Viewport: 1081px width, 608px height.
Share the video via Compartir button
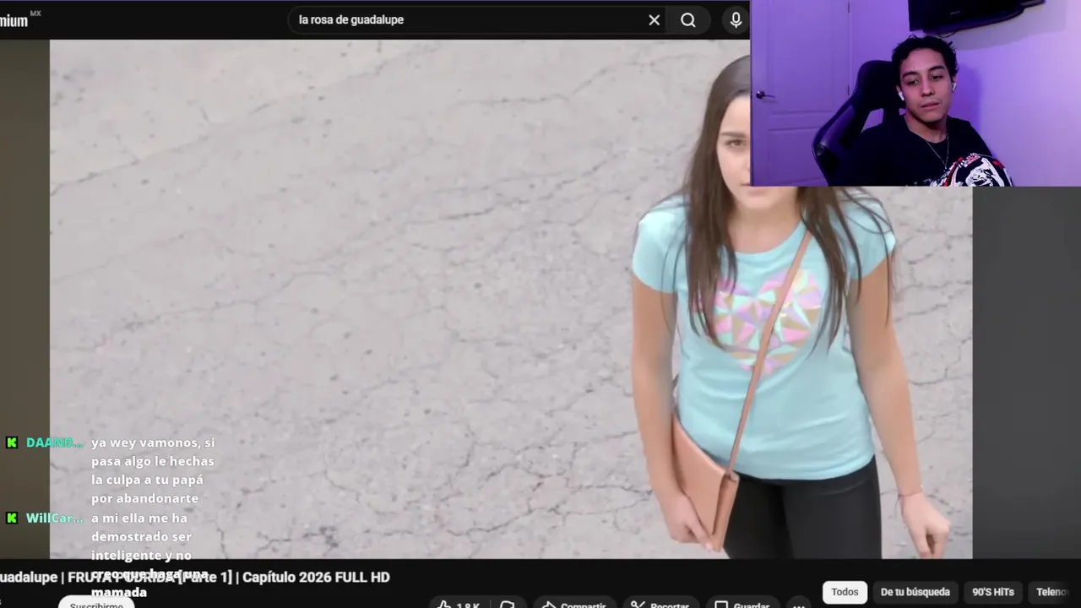click(575, 605)
